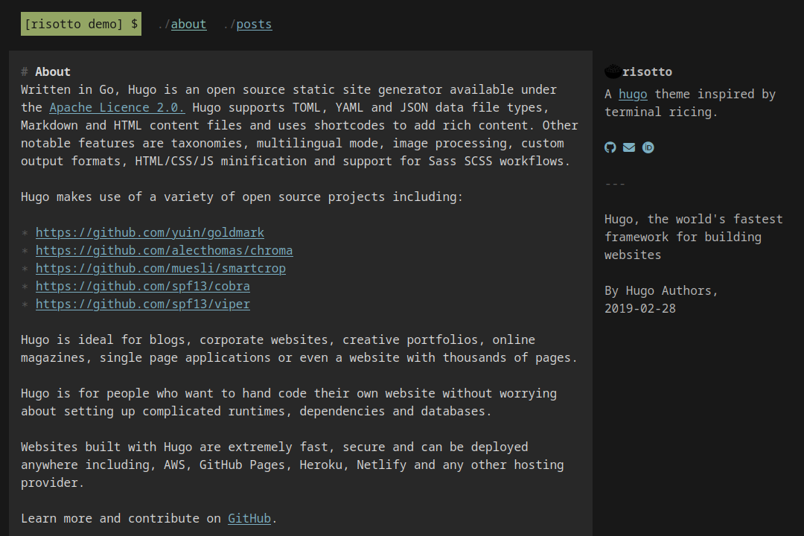This screenshot has width=804, height=536.
Task: Click the GitHub link after 'contribute on'
Action: 249,518
